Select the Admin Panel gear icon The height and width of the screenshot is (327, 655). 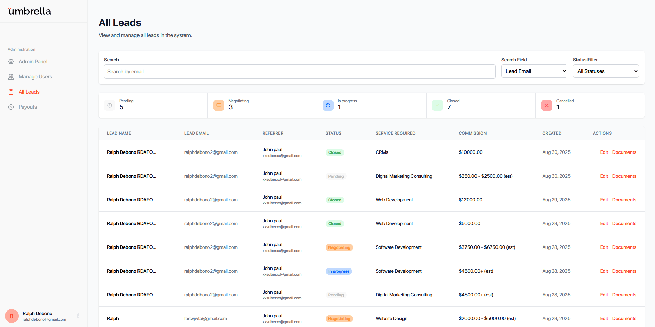coord(11,61)
